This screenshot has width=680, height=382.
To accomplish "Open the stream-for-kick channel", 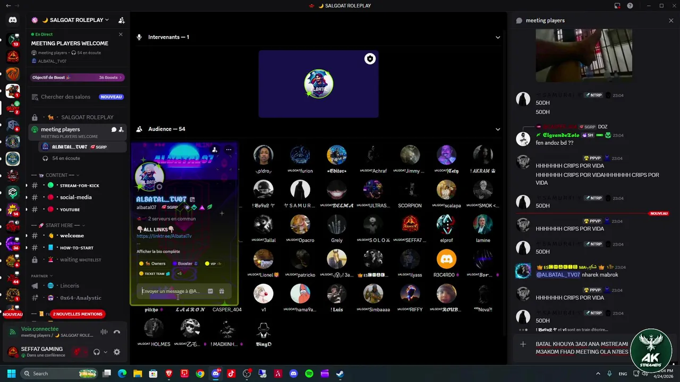I will click(78, 186).
